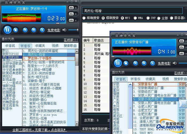Viewport: 187px width, 134px height.
Task: Click up arrow of province list scrollbar
Action: point(130,85)
